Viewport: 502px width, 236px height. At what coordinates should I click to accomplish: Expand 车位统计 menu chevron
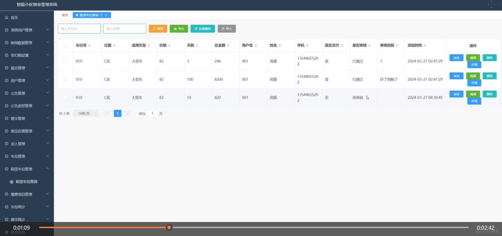[47, 207]
